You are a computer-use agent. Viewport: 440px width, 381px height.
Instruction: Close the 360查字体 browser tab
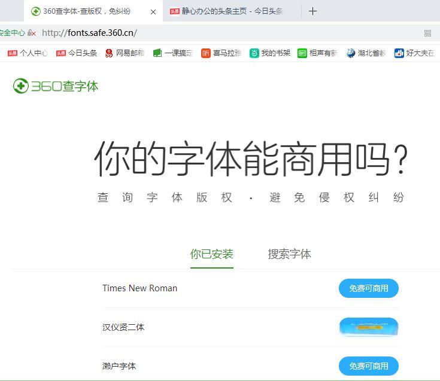coord(153,11)
